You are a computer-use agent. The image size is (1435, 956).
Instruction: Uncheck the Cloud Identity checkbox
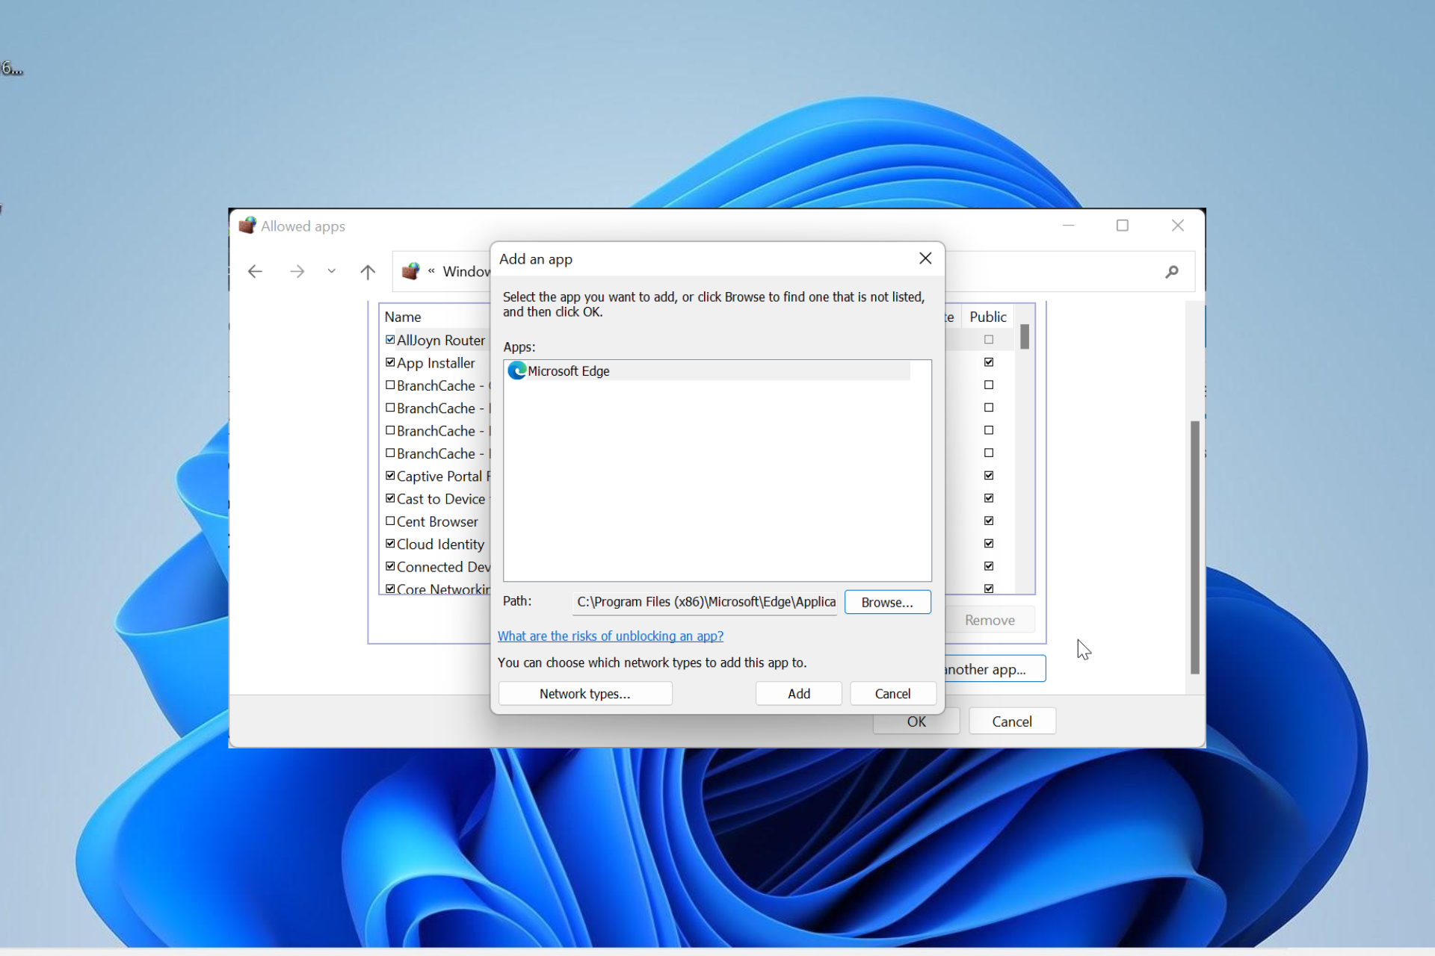(390, 544)
